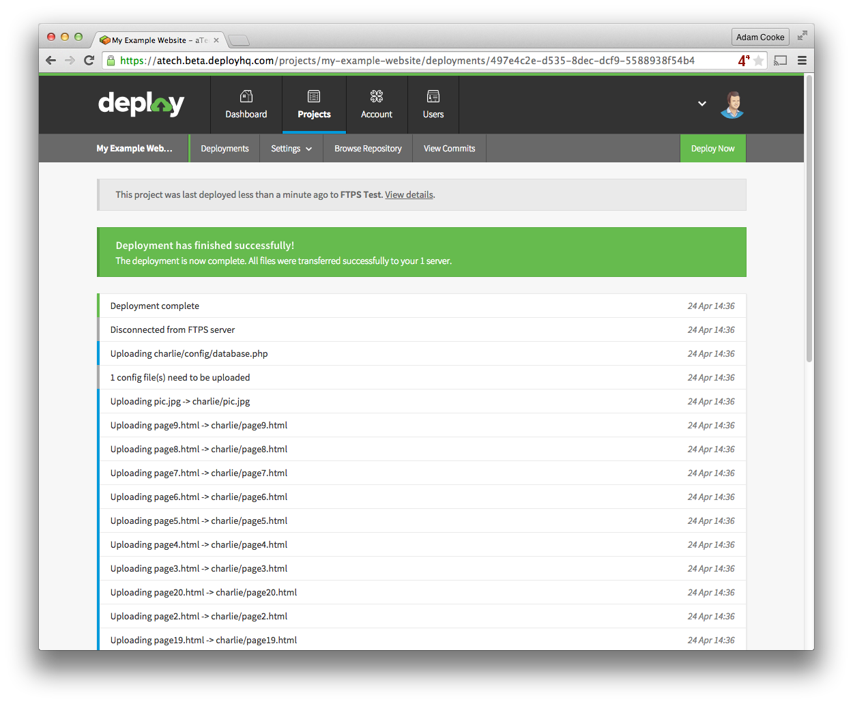Open the Account section
The image size is (853, 704).
tap(377, 104)
